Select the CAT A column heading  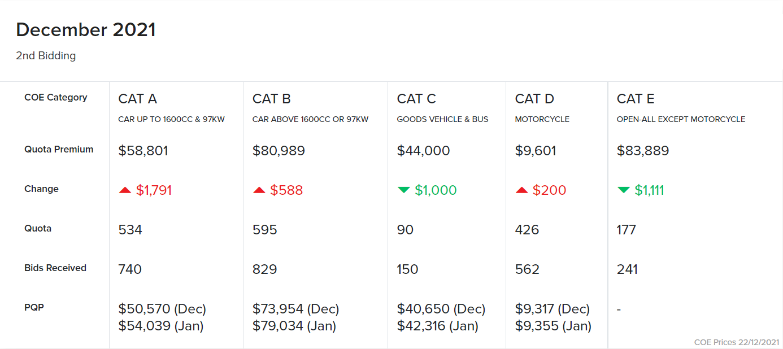tap(137, 99)
